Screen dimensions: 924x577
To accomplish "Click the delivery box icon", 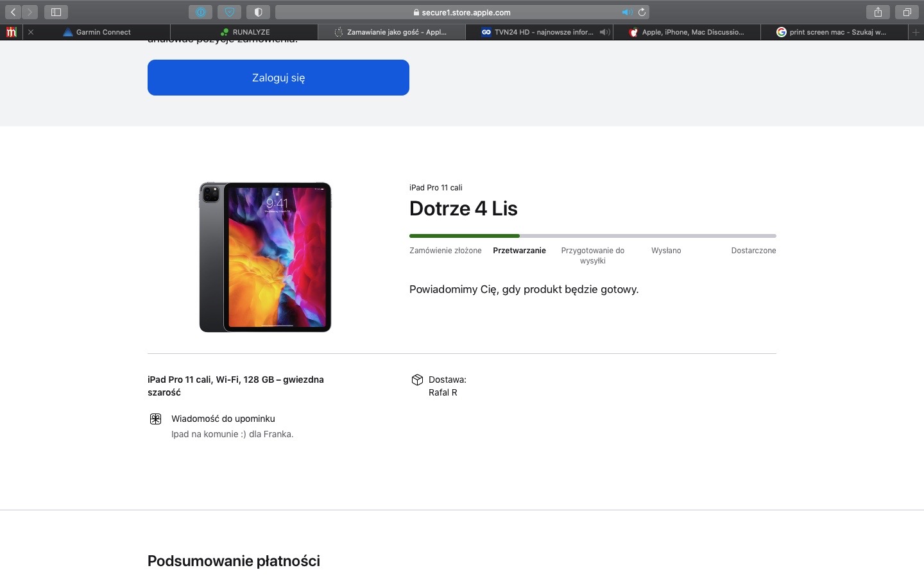I will click(417, 380).
